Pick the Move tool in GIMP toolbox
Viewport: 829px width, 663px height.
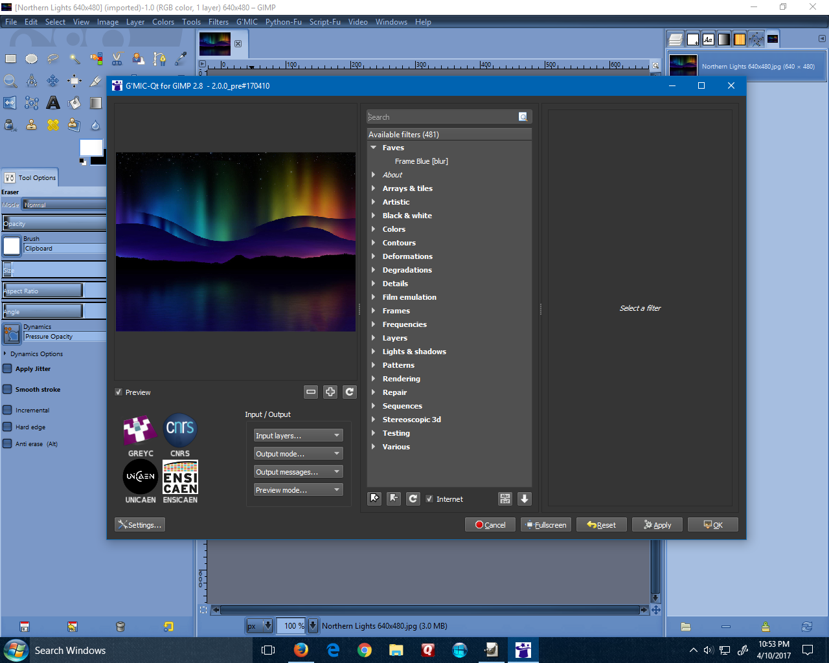coord(53,81)
